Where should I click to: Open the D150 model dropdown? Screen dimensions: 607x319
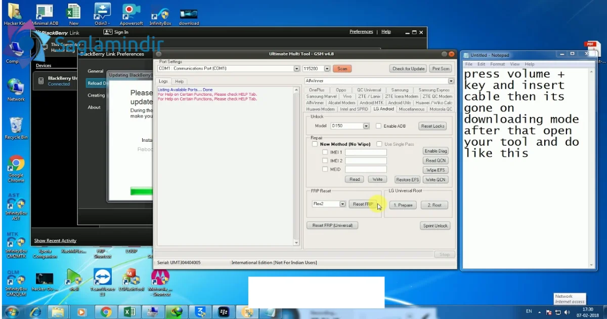pyautogui.click(x=366, y=126)
